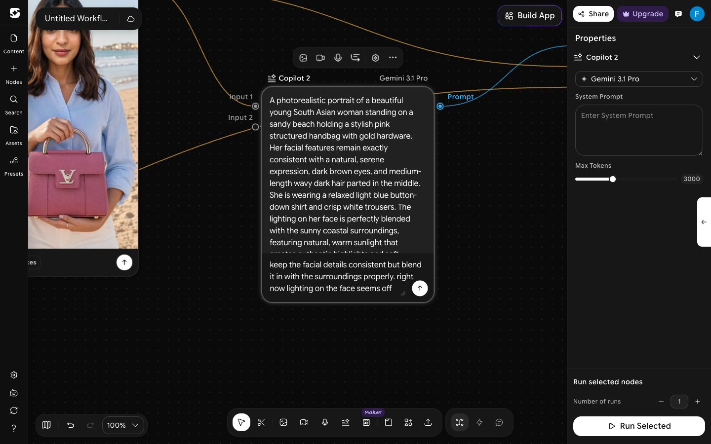This screenshot has width=711, height=444.
Task: Click the hexagon model icon above node
Action: [x=375, y=58]
